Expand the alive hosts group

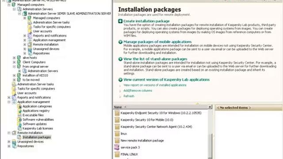pyautogui.click(x=14, y=58)
